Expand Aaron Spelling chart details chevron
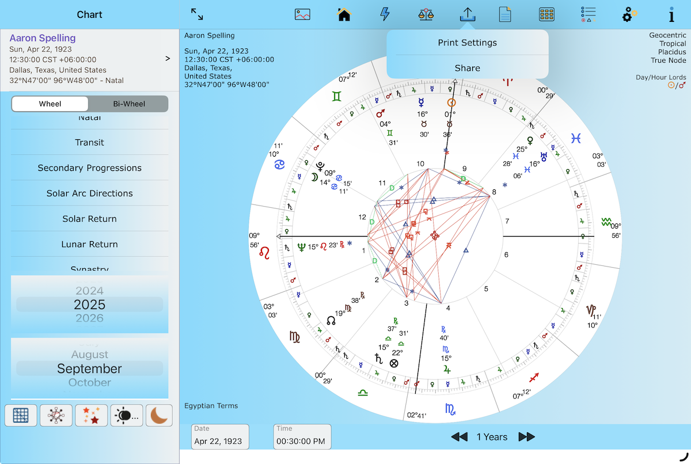This screenshot has height=464, width=691. click(168, 58)
